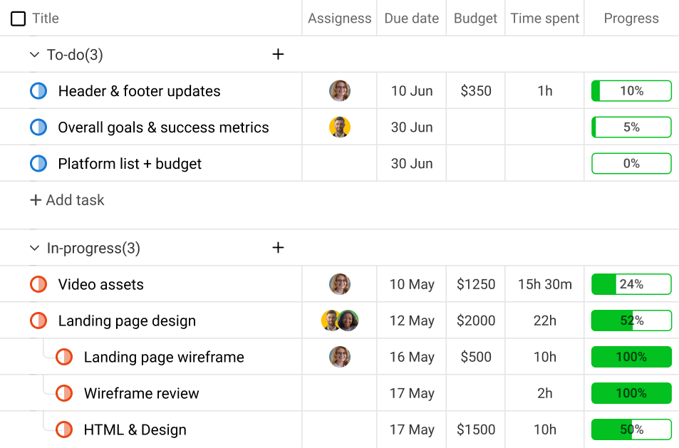Click the Progress column header
This screenshot has height=448, width=679.
pyautogui.click(x=631, y=19)
